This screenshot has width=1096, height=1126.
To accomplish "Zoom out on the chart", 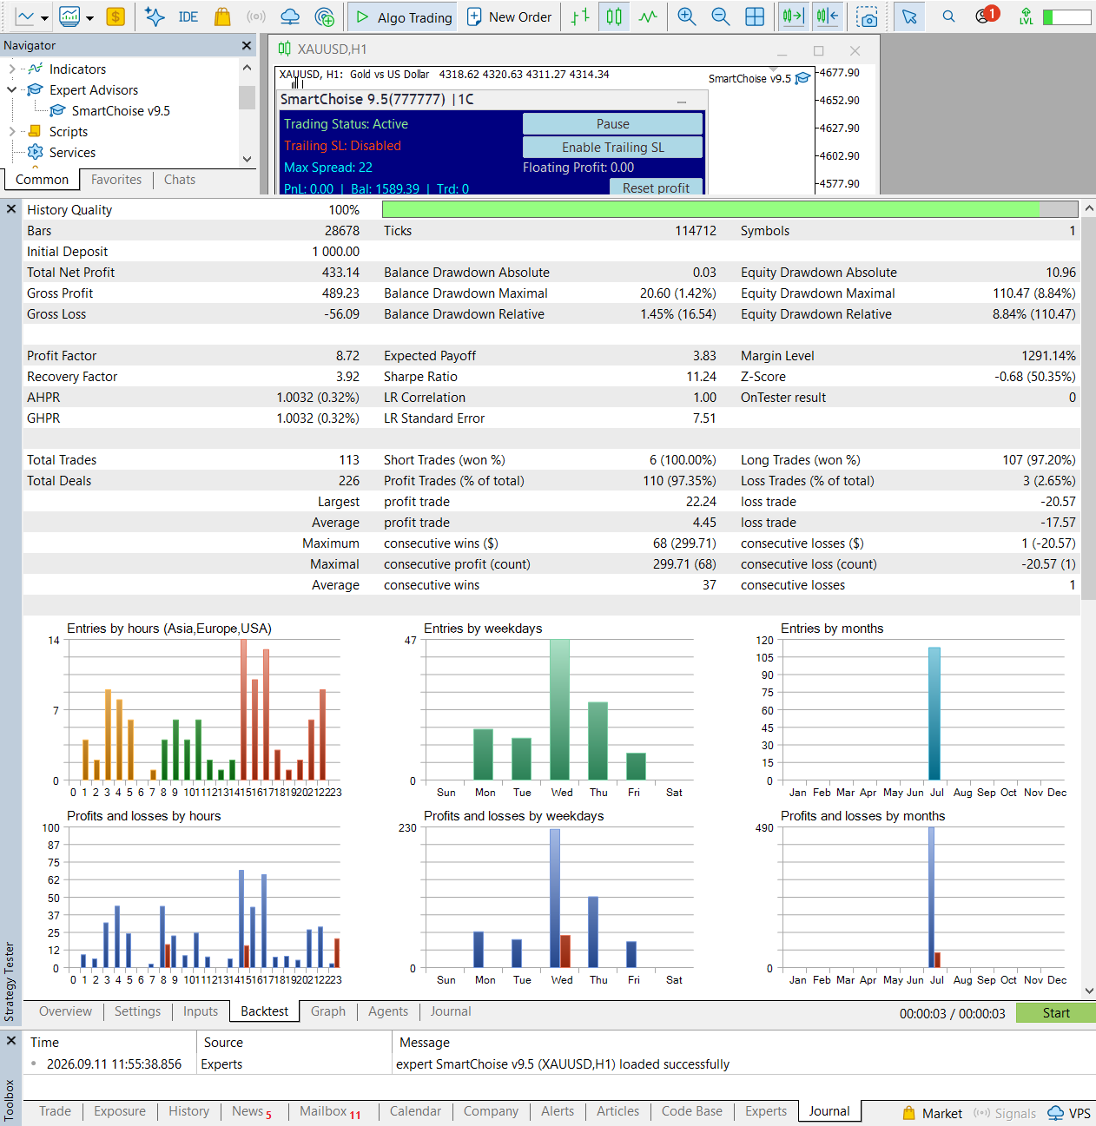I will 721,16.
